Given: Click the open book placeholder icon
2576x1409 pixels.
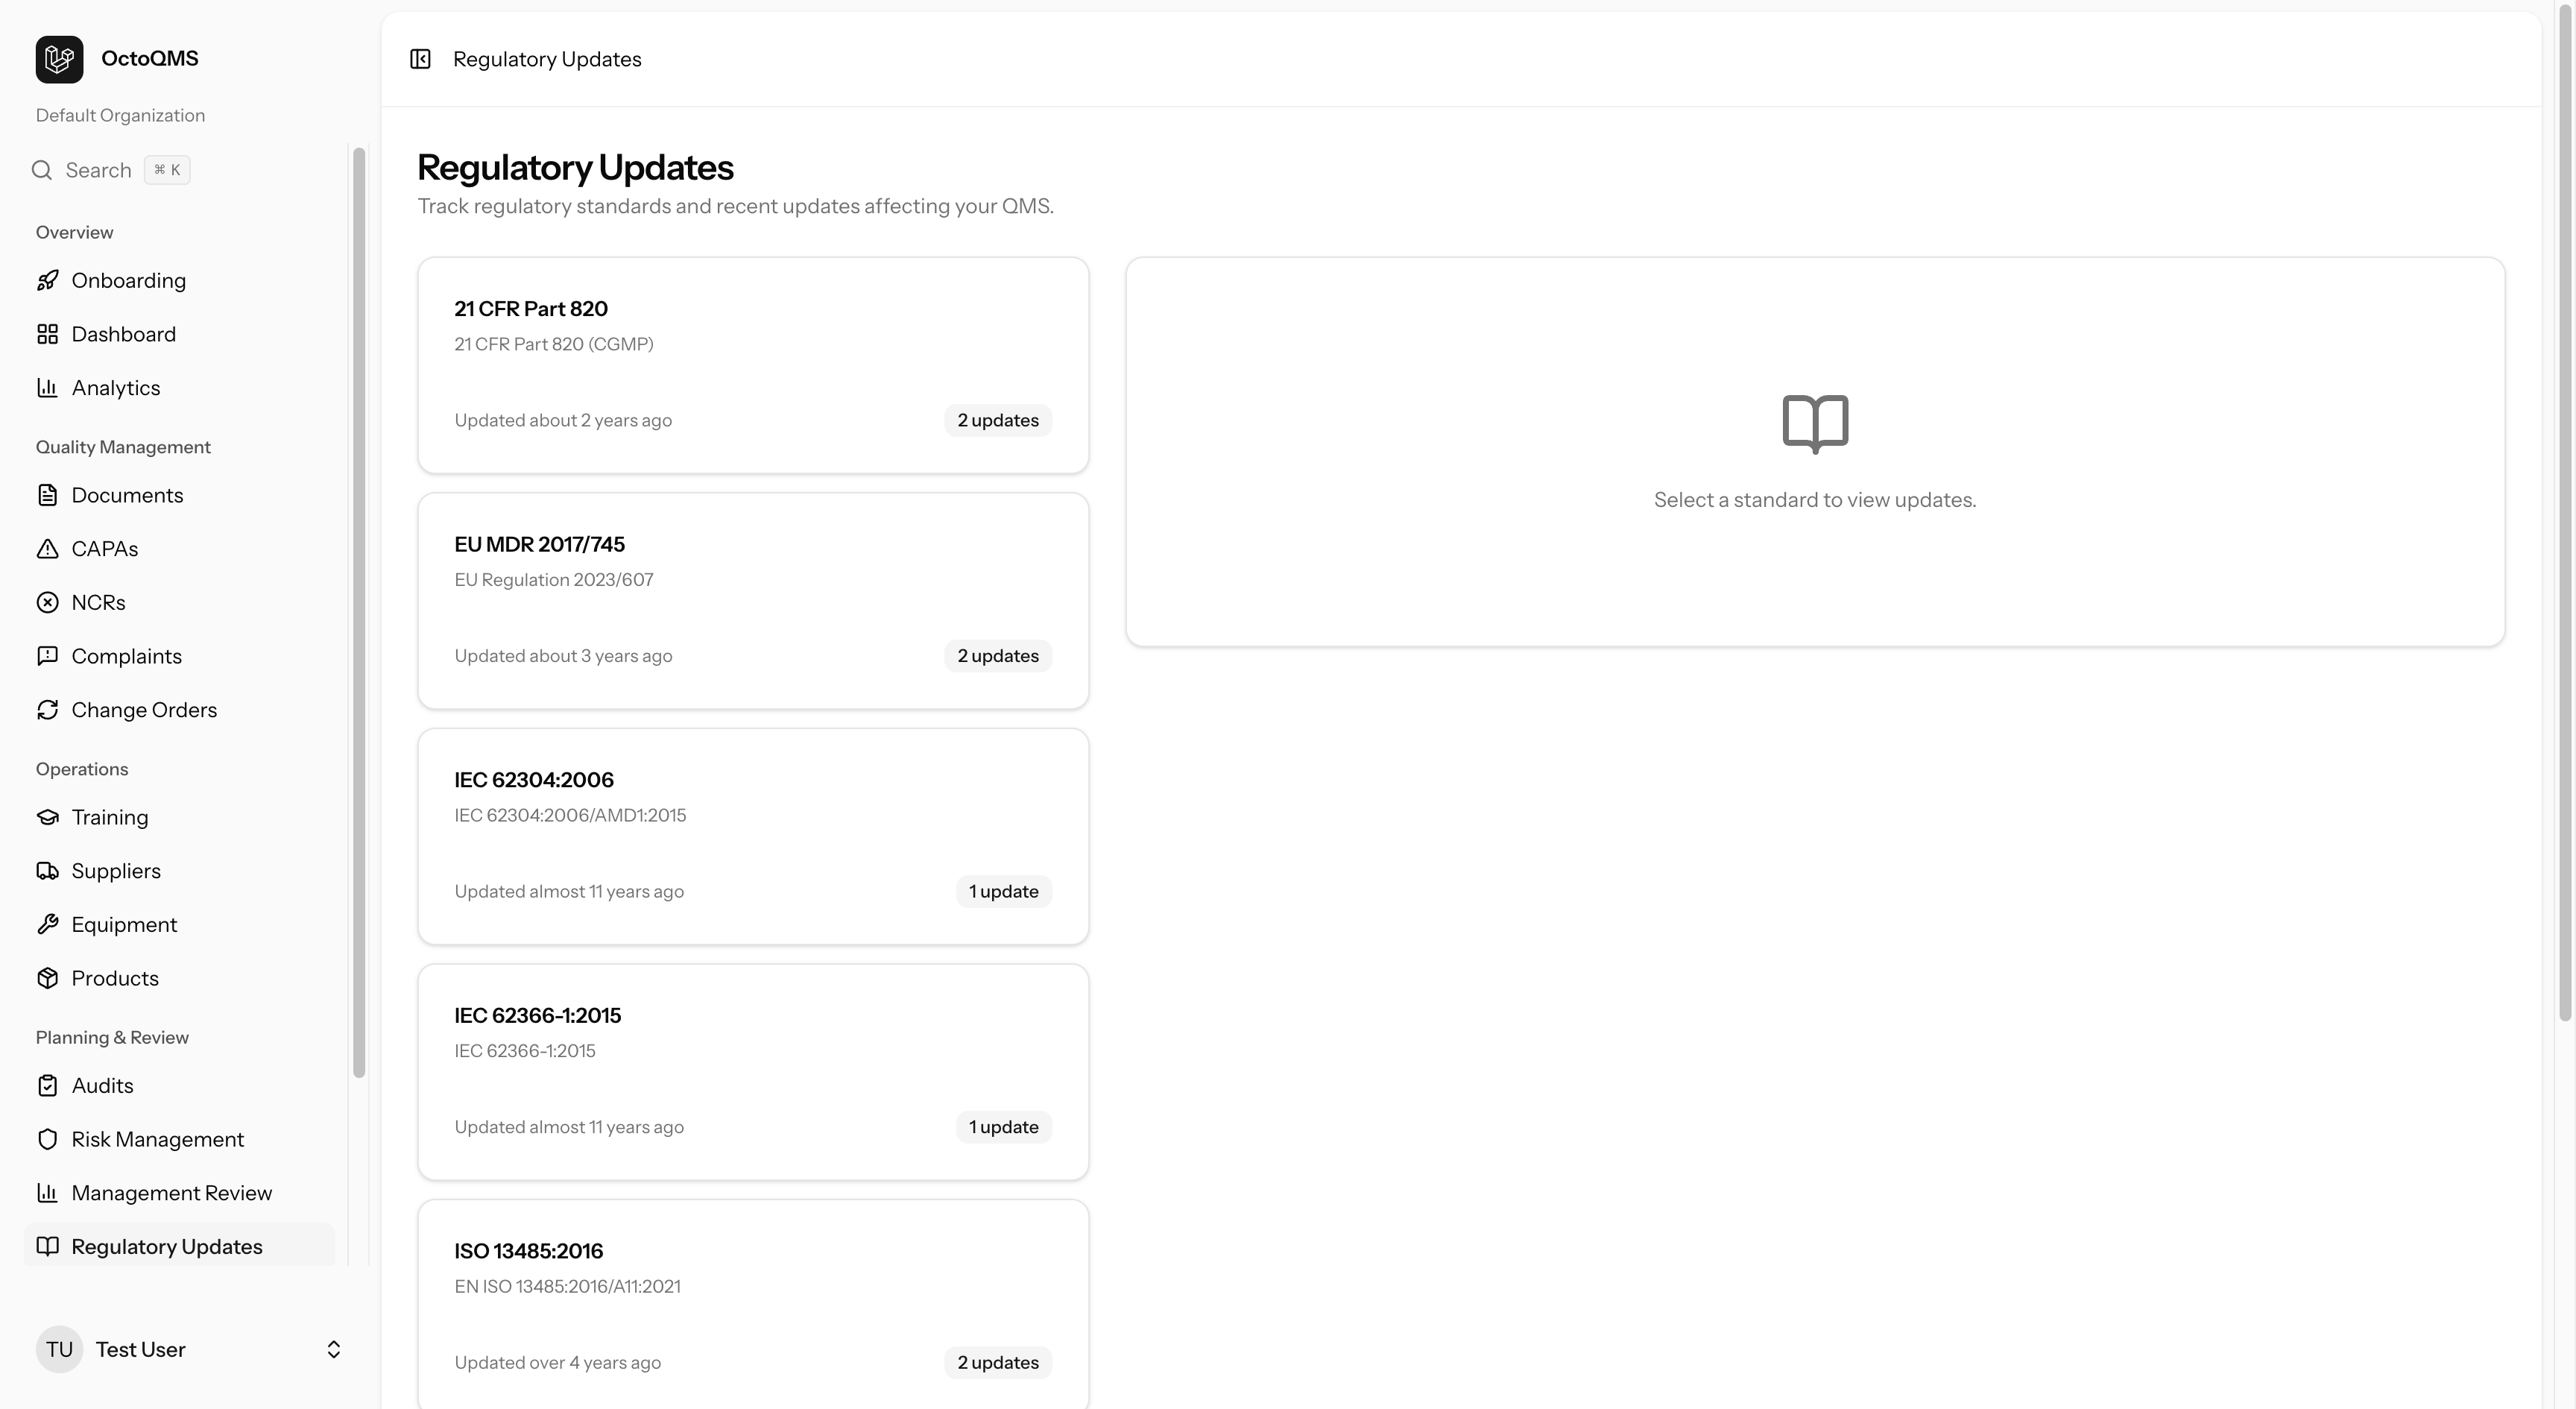Looking at the screenshot, I should tap(1815, 424).
